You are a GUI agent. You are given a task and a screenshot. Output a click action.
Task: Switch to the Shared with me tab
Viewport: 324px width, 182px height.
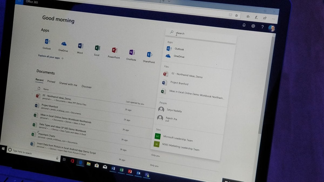pyautogui.click(x=68, y=84)
